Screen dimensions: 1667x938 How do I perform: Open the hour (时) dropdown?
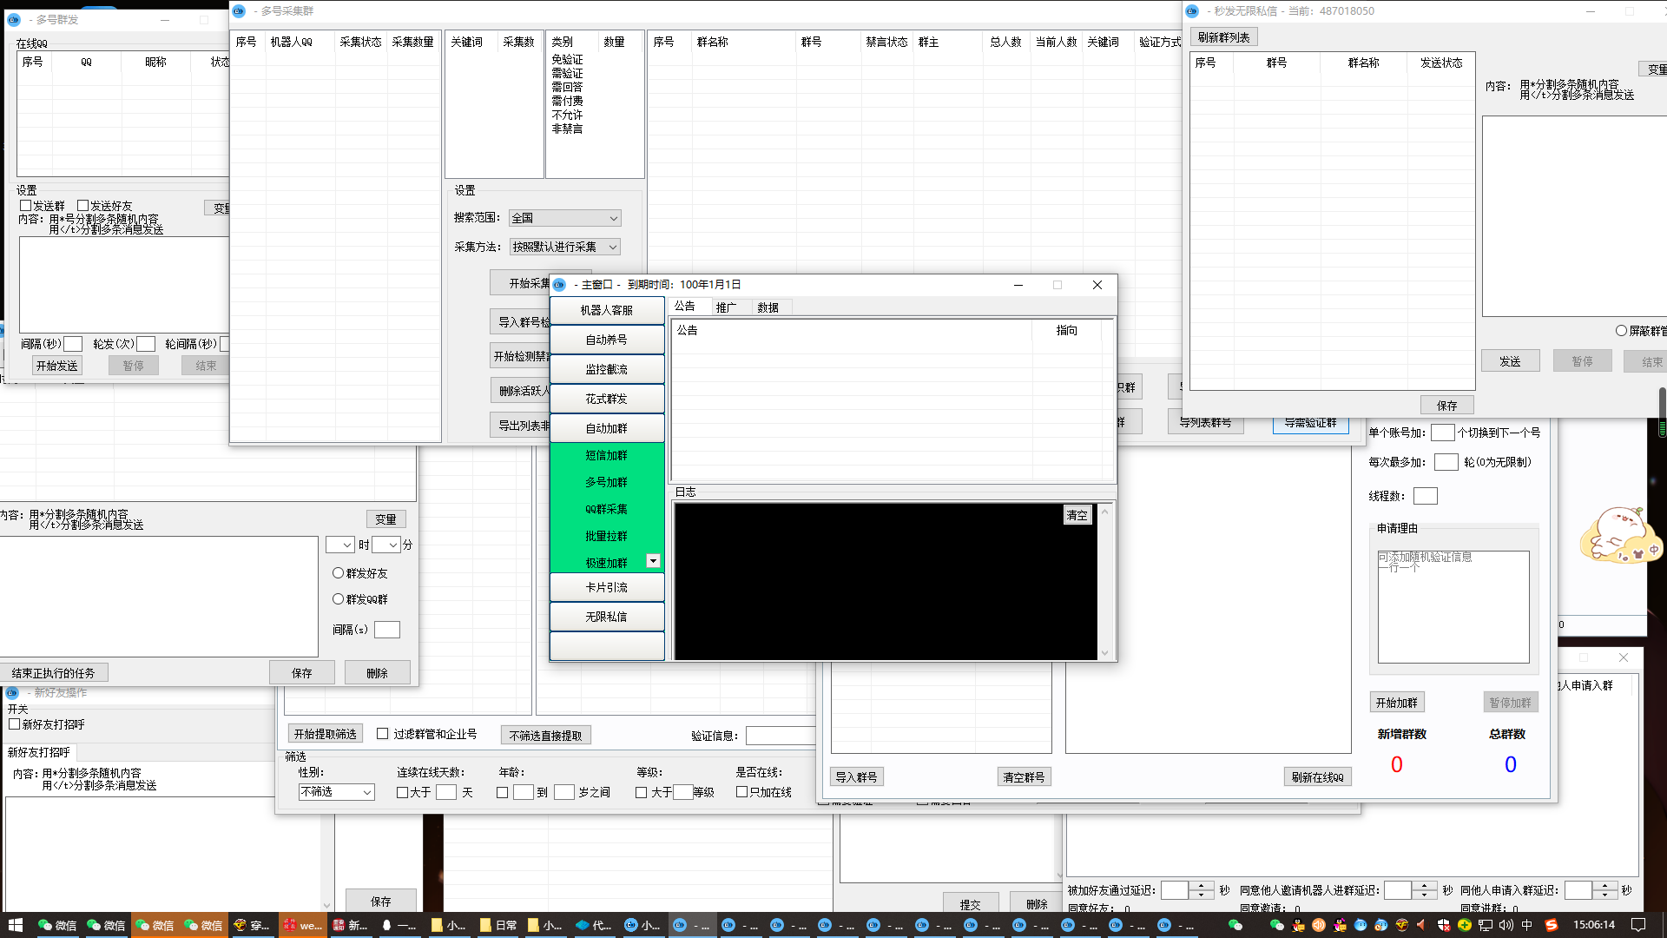(340, 545)
